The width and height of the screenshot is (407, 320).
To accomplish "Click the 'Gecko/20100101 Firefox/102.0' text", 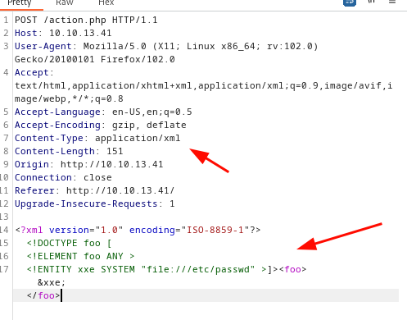I will (95, 59).
